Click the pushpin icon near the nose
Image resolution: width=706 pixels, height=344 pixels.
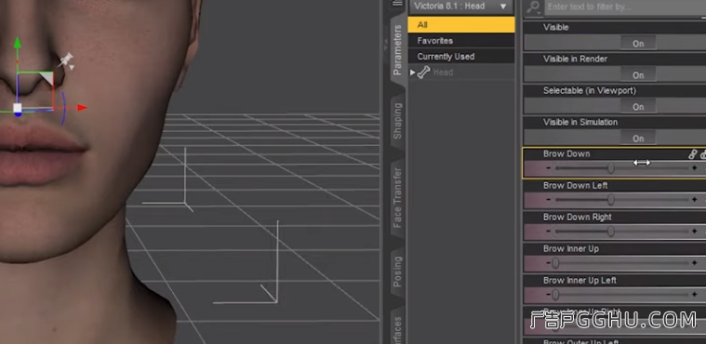[67, 60]
